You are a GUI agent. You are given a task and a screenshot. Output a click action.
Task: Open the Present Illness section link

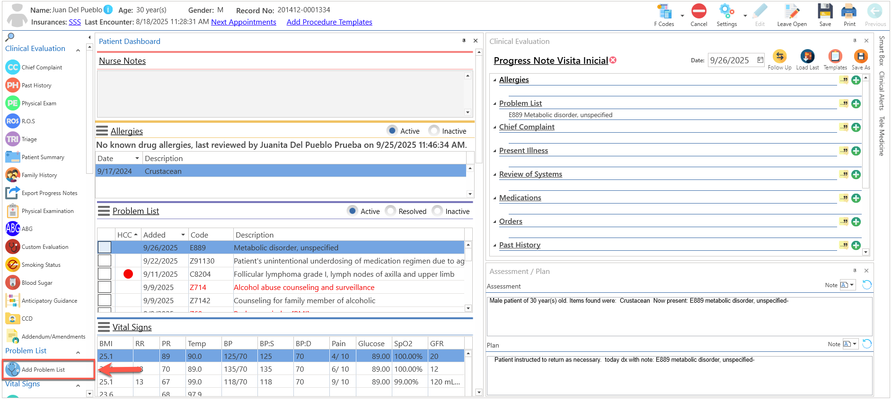(x=523, y=151)
